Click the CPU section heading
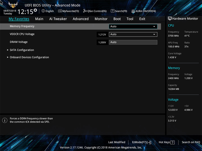 coord(171,25)
